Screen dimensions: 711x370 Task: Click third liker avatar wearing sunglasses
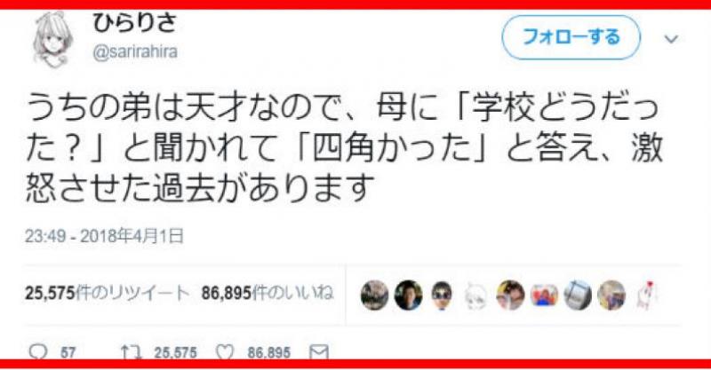point(442,295)
